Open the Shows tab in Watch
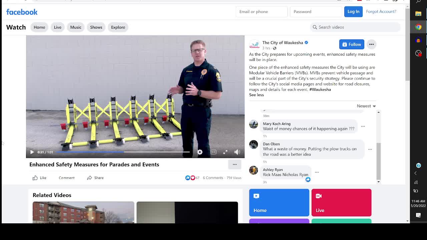The height and width of the screenshot is (240, 427). point(96,27)
